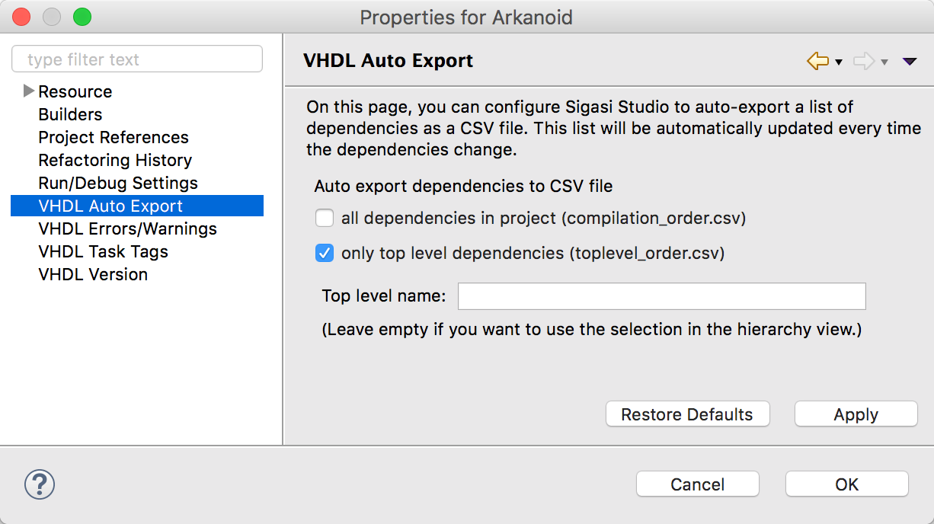
Task: Select Project References page
Action: (x=114, y=137)
